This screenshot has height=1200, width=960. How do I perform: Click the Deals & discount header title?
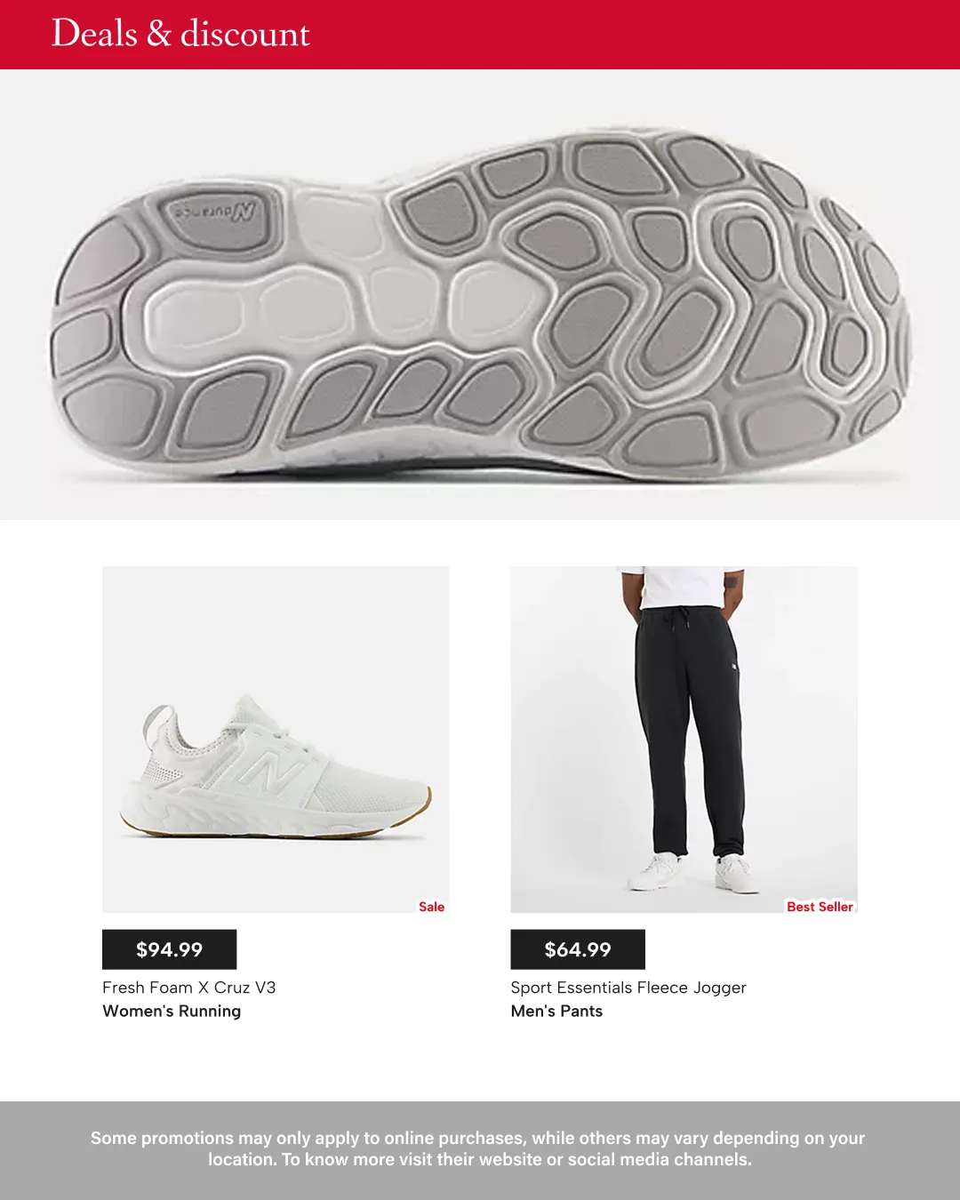point(180,34)
